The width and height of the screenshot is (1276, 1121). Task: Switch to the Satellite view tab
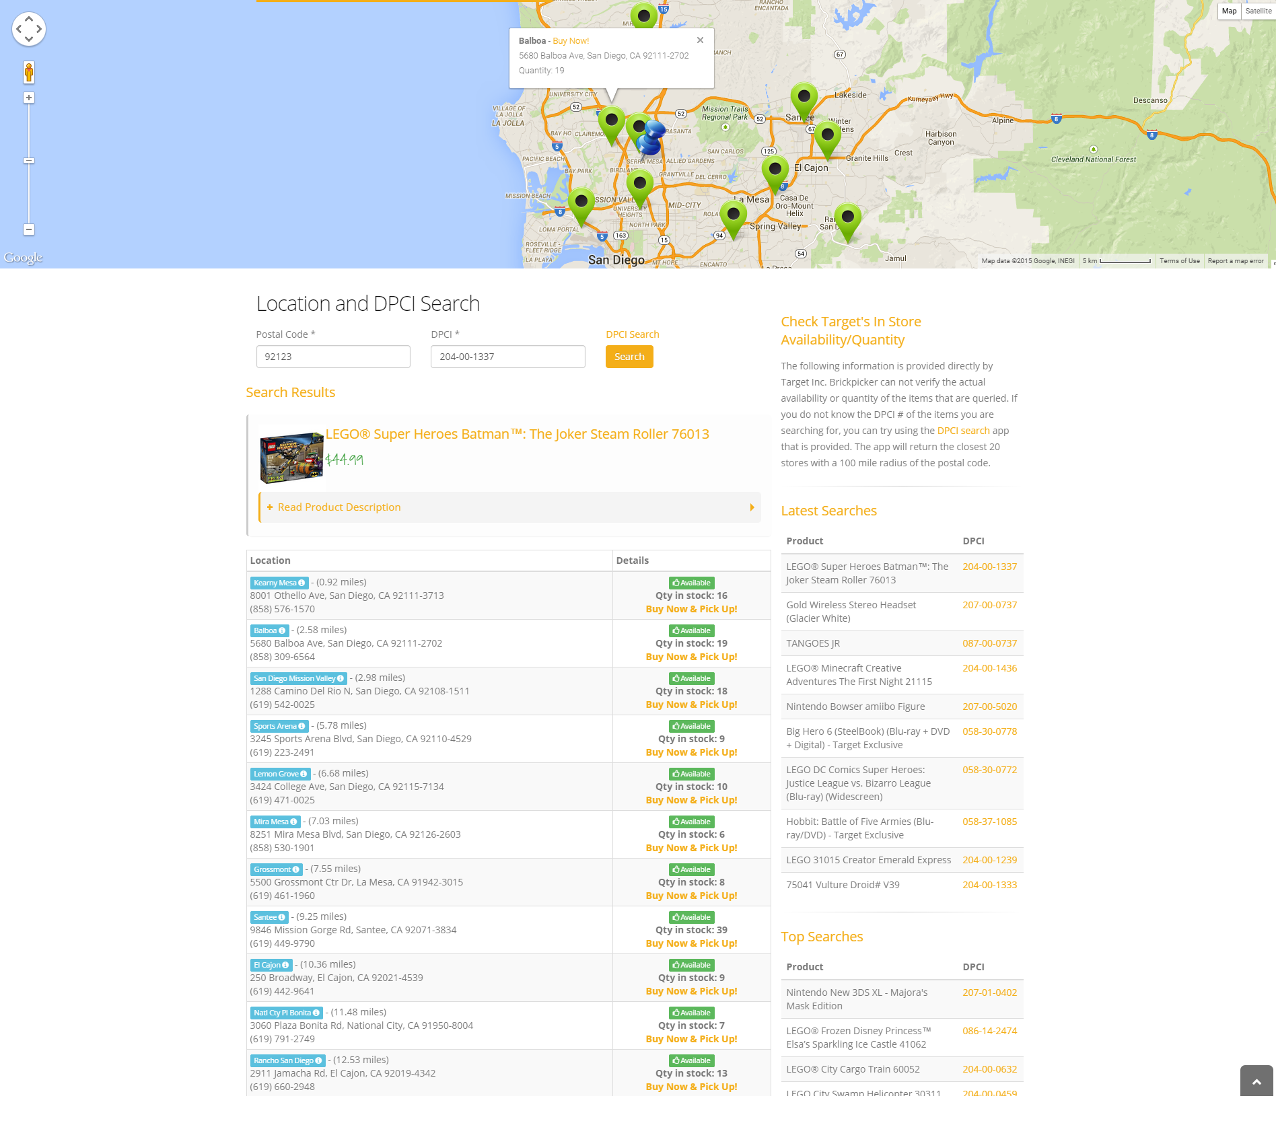click(1258, 11)
